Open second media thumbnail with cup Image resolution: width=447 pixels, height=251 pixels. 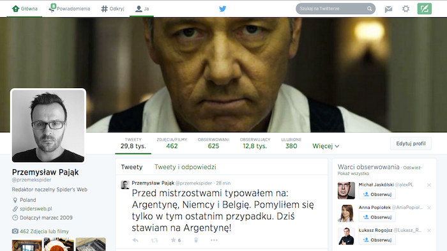tap(59, 245)
